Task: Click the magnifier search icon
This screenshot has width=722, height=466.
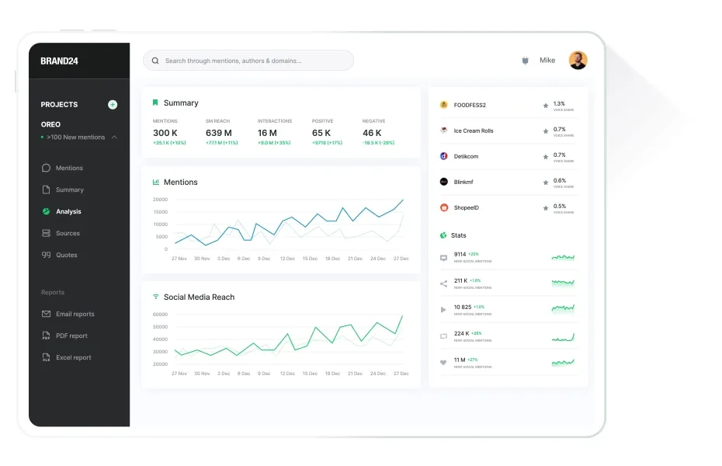Action: [x=155, y=61]
